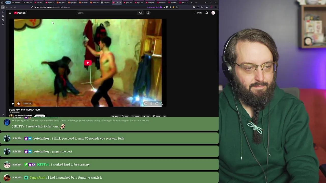Click the large red play button on video

coord(88,63)
